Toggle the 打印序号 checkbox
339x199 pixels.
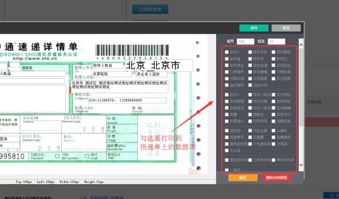click(x=250, y=121)
